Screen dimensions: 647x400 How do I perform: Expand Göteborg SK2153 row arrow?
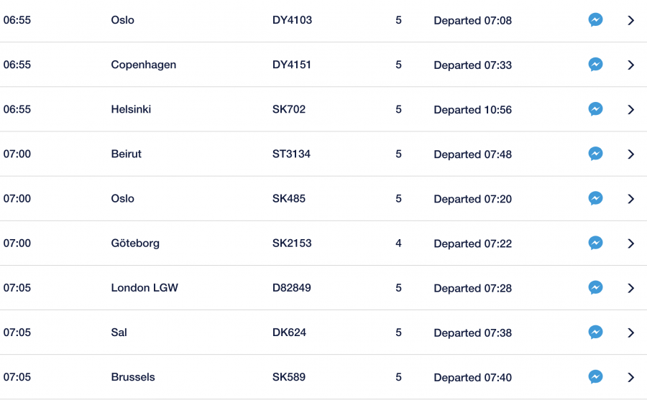tap(631, 243)
